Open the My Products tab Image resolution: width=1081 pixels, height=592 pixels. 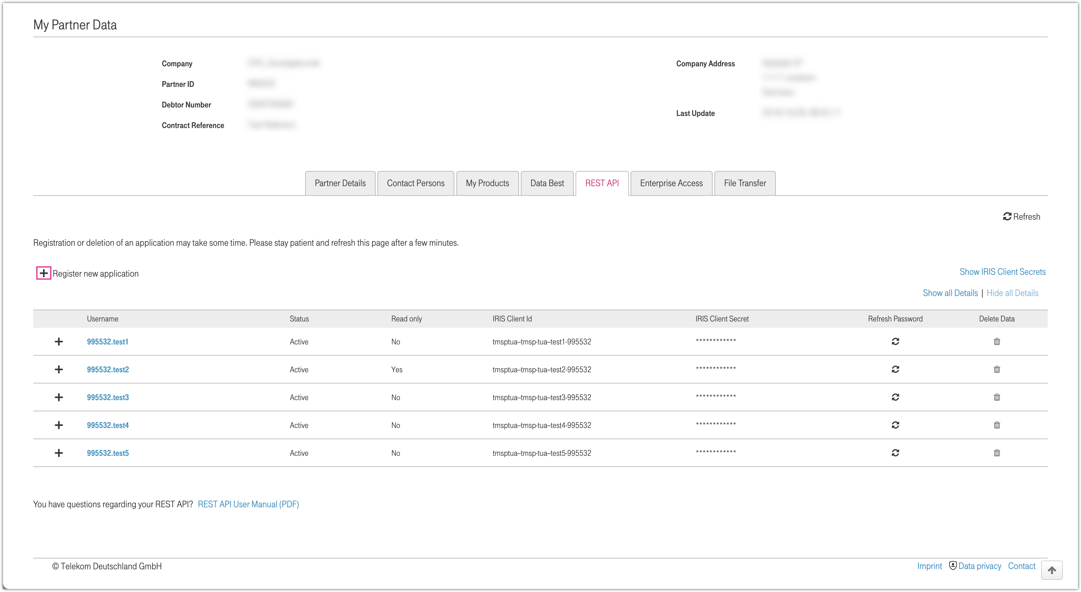pos(487,183)
